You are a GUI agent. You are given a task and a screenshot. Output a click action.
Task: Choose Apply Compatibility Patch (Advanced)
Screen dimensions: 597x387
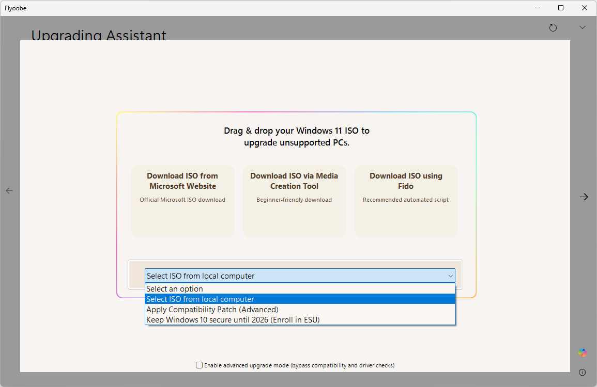click(300, 310)
